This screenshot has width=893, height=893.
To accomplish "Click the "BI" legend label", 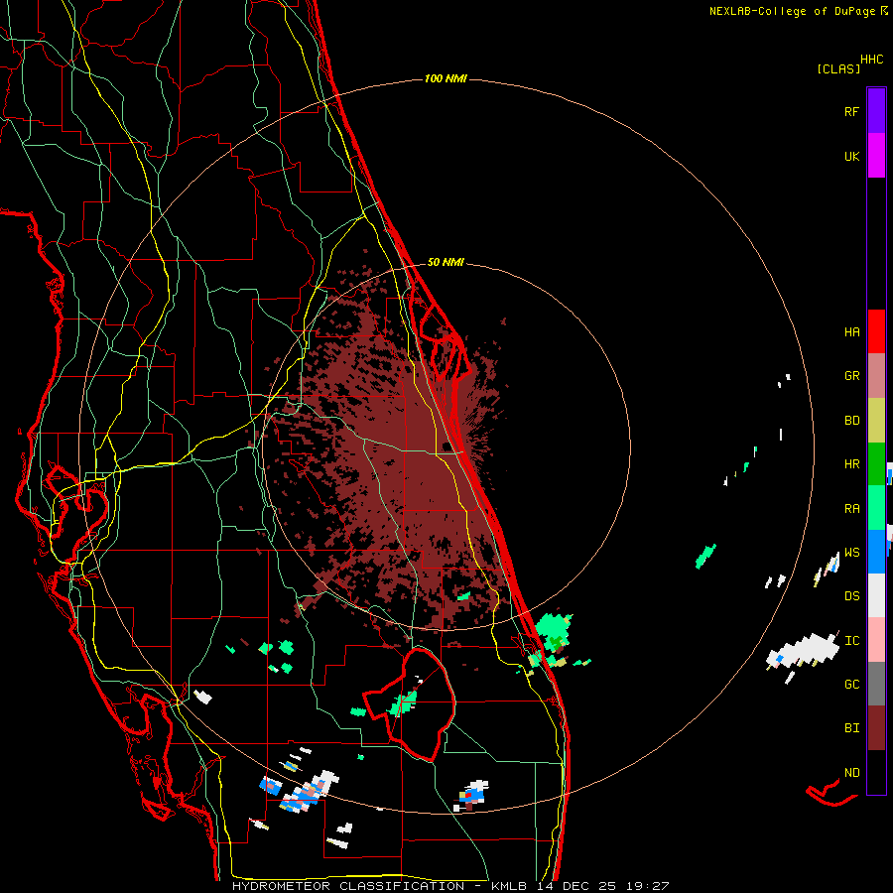I will 852,728.
